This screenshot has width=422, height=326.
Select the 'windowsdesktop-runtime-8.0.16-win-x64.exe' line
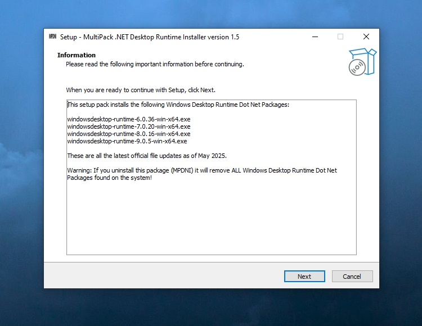pos(129,134)
